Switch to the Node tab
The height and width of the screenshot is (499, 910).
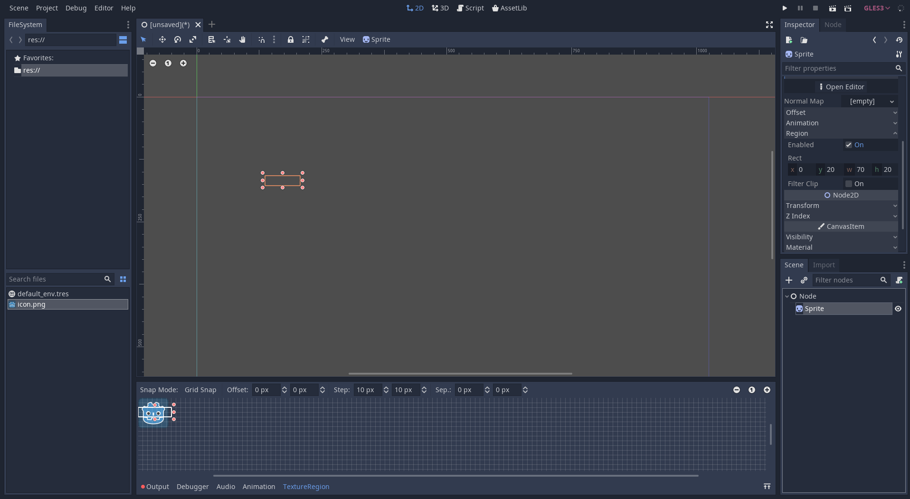point(833,25)
